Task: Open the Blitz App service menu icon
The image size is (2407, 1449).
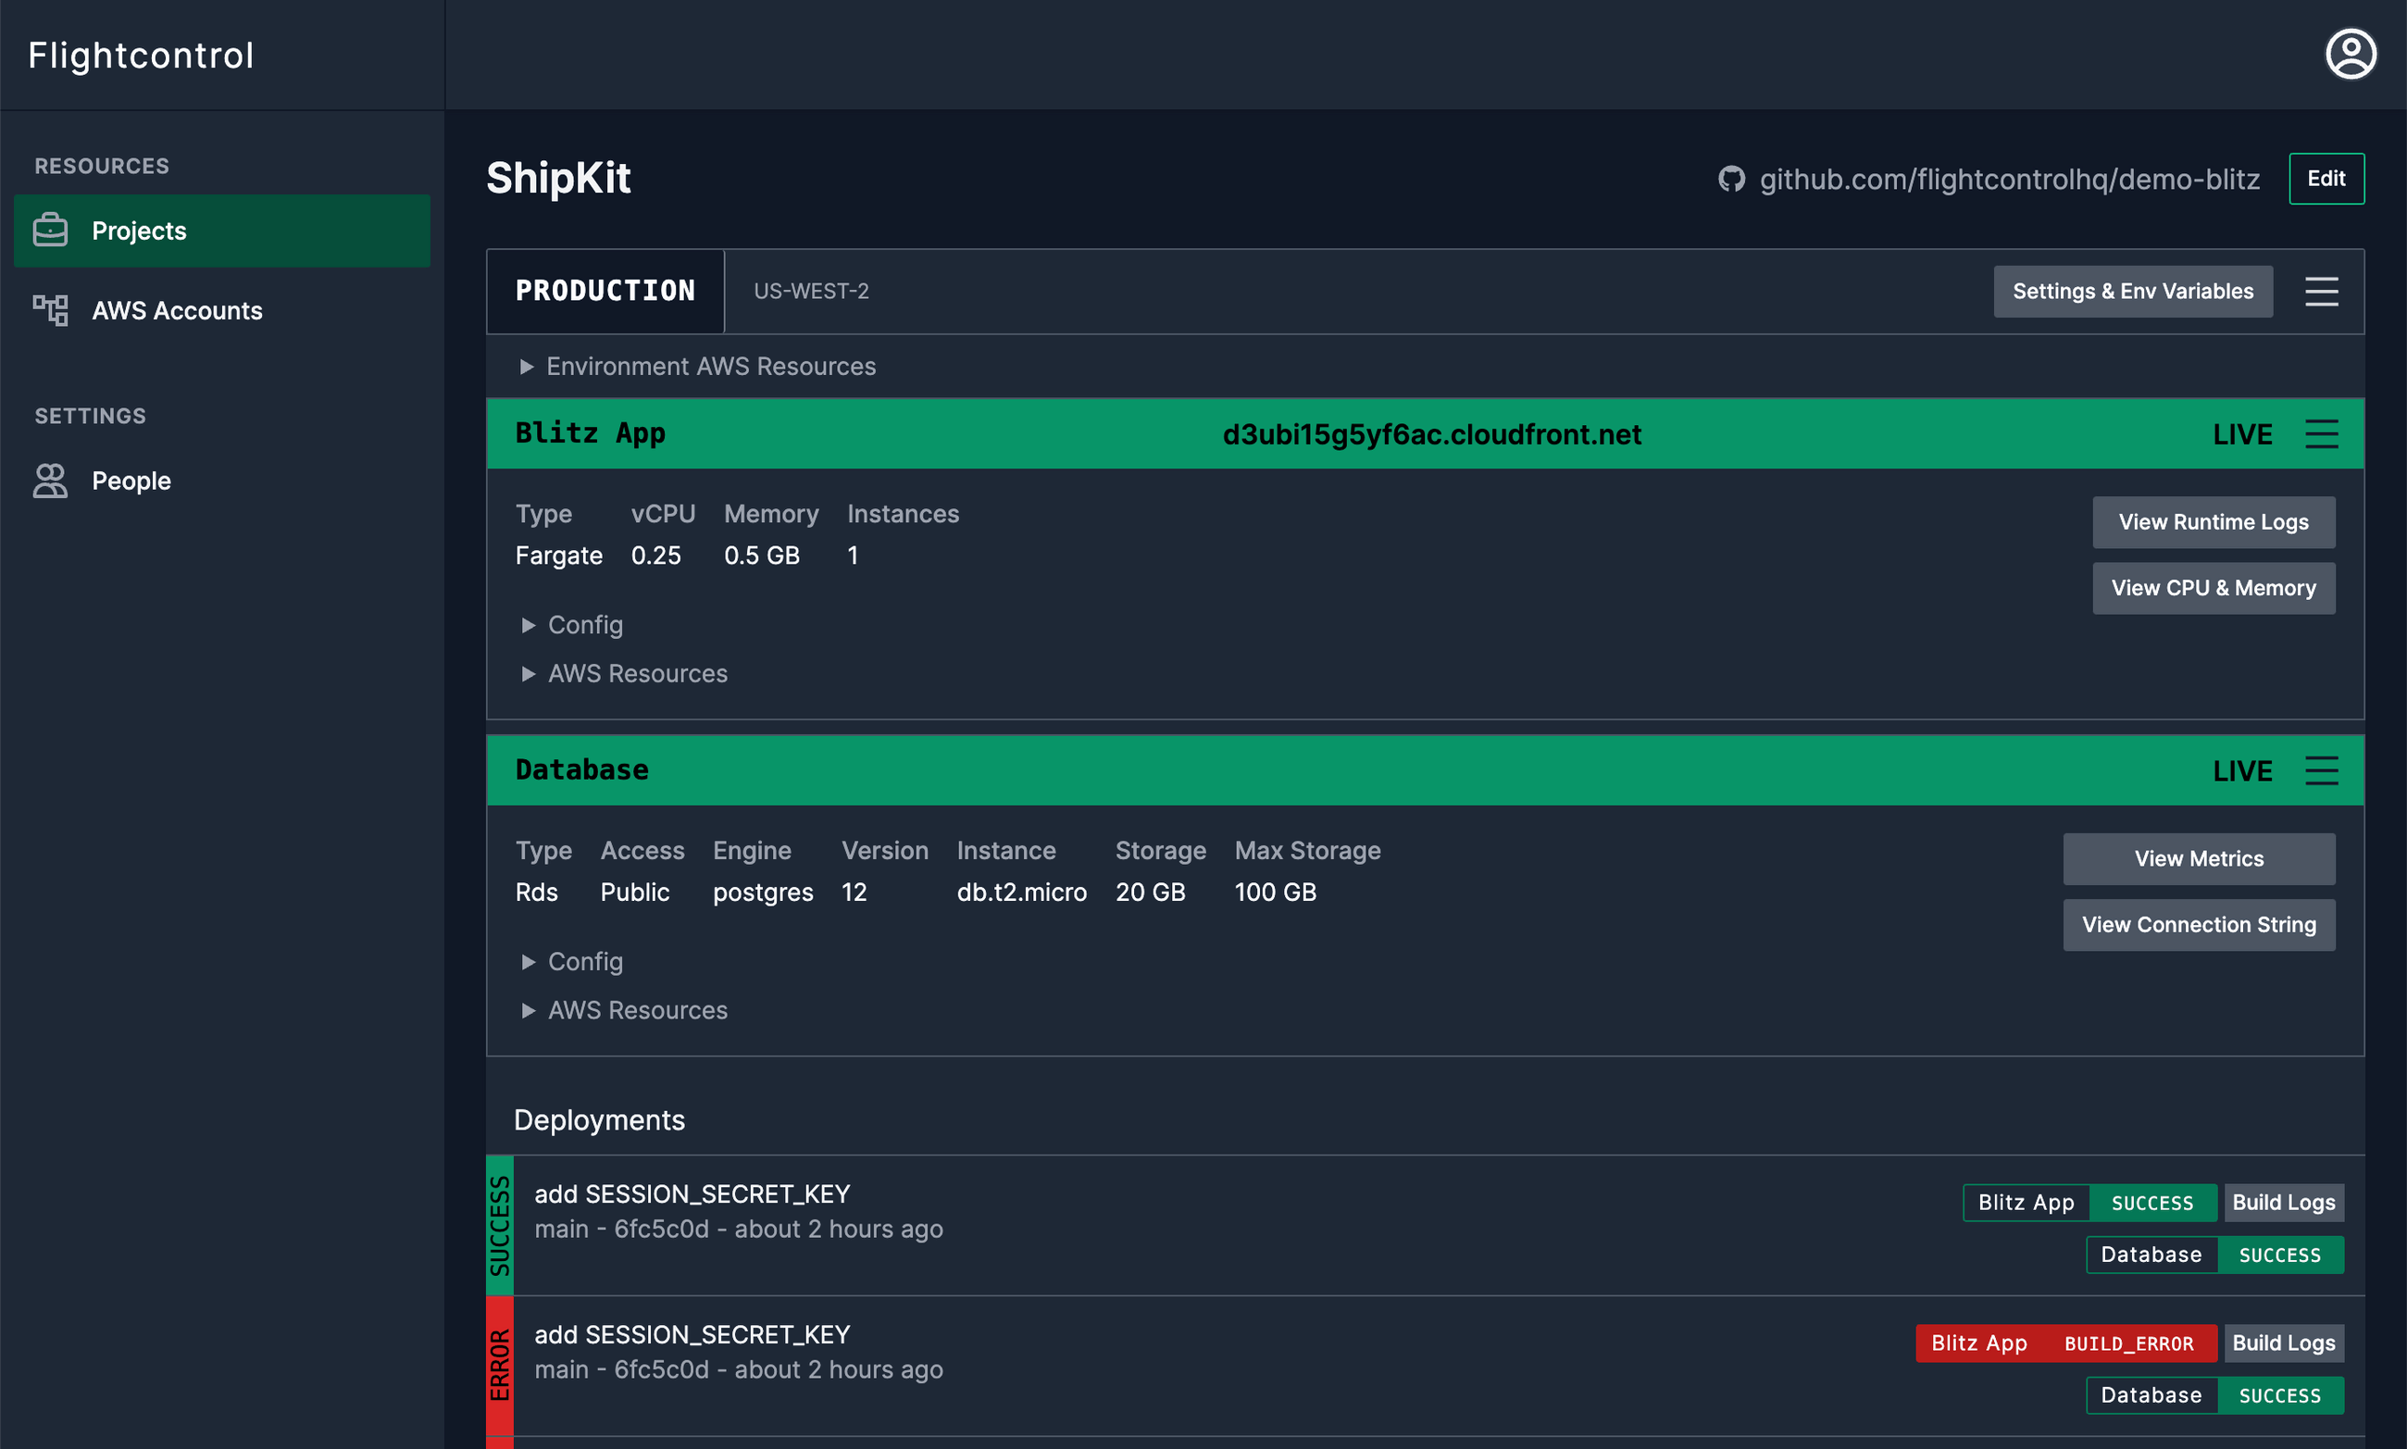Action: 2323,433
